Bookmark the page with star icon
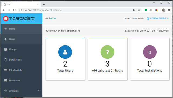 click(139, 10)
